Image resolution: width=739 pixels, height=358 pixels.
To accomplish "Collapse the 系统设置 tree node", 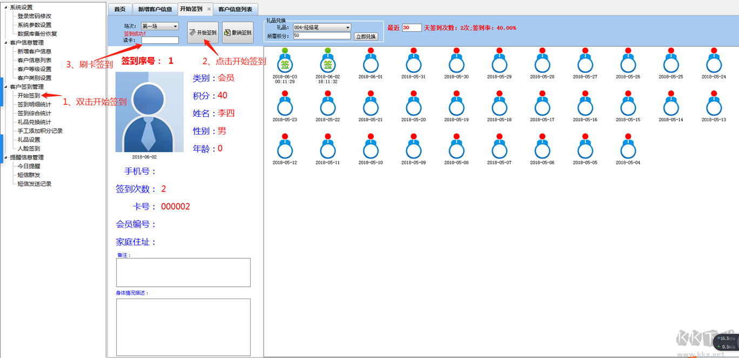I will pyautogui.click(x=5, y=8).
